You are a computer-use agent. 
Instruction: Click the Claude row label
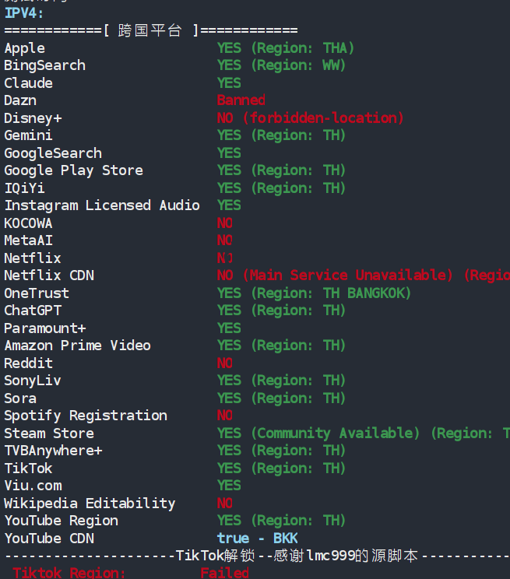[x=28, y=83]
